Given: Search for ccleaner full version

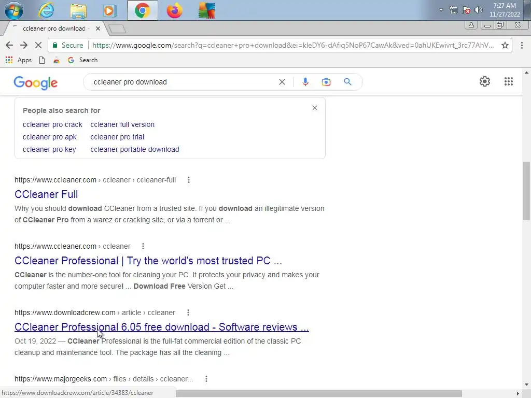Looking at the screenshot, I should [122, 124].
